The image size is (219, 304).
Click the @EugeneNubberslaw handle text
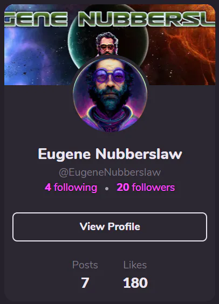pyautogui.click(x=110, y=172)
